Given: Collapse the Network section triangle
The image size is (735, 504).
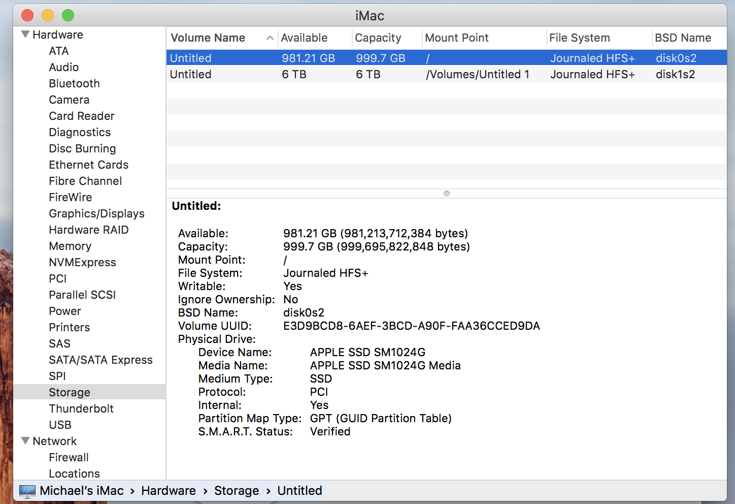Looking at the screenshot, I should (25, 441).
